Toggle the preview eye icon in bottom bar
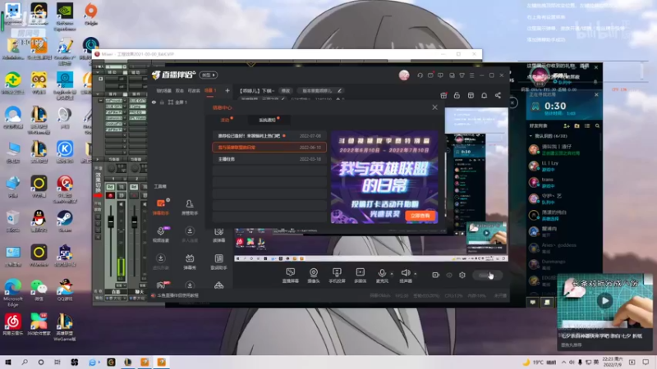This screenshot has width=657, height=369. [x=449, y=275]
